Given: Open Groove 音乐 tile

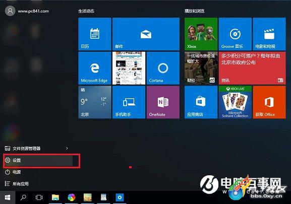Looking at the screenshot, I should 235,34.
